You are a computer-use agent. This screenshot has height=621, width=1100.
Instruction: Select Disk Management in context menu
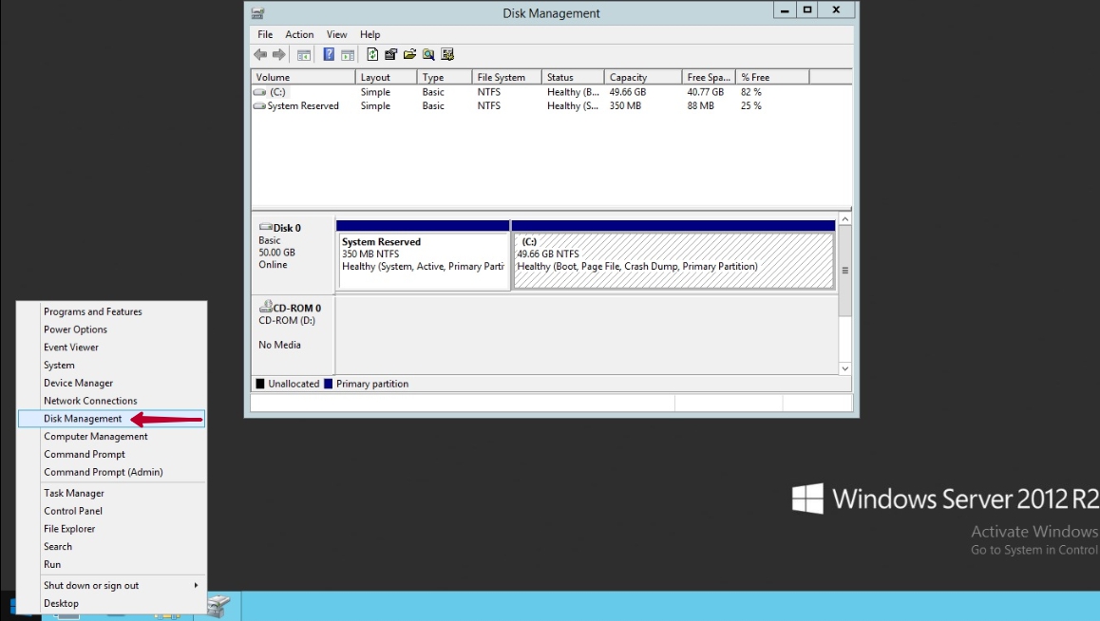tap(83, 419)
